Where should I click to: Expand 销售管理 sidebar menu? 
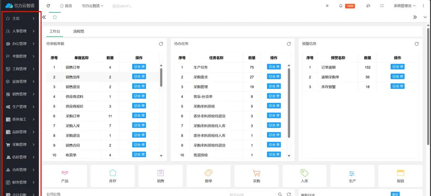point(20,94)
